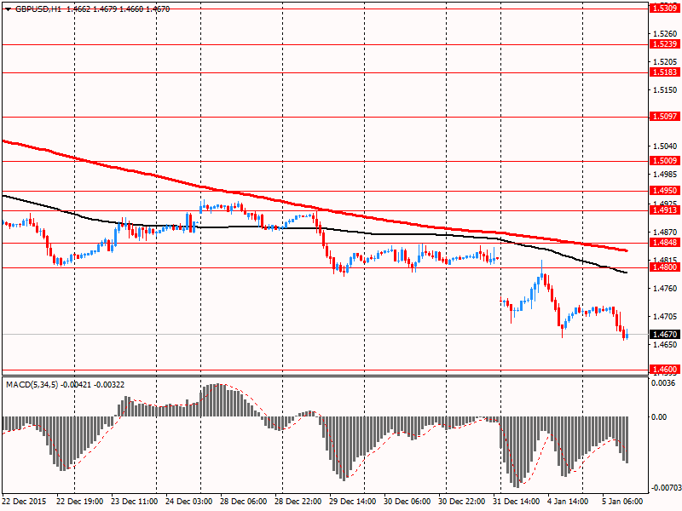
Task: Click the 30 Dec 06:00 time axis label
Action: click(x=407, y=501)
